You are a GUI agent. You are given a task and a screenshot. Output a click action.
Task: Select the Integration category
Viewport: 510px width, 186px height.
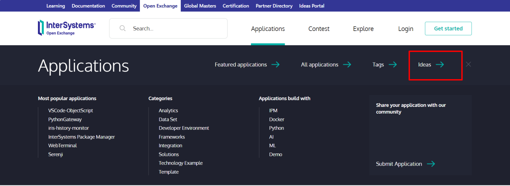click(x=171, y=145)
